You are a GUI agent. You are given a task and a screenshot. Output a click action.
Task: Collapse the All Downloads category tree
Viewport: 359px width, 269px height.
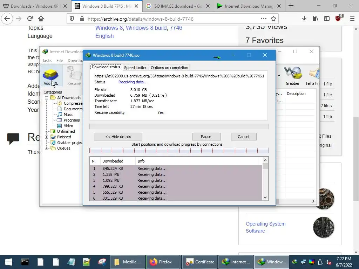(47, 98)
